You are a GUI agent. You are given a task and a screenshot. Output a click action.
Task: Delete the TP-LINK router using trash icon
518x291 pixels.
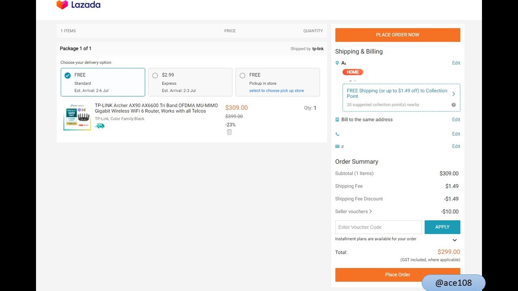click(229, 132)
